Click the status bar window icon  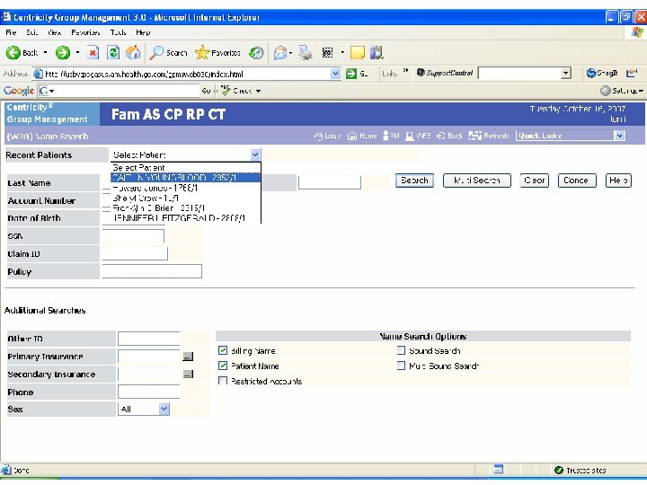[x=499, y=469]
